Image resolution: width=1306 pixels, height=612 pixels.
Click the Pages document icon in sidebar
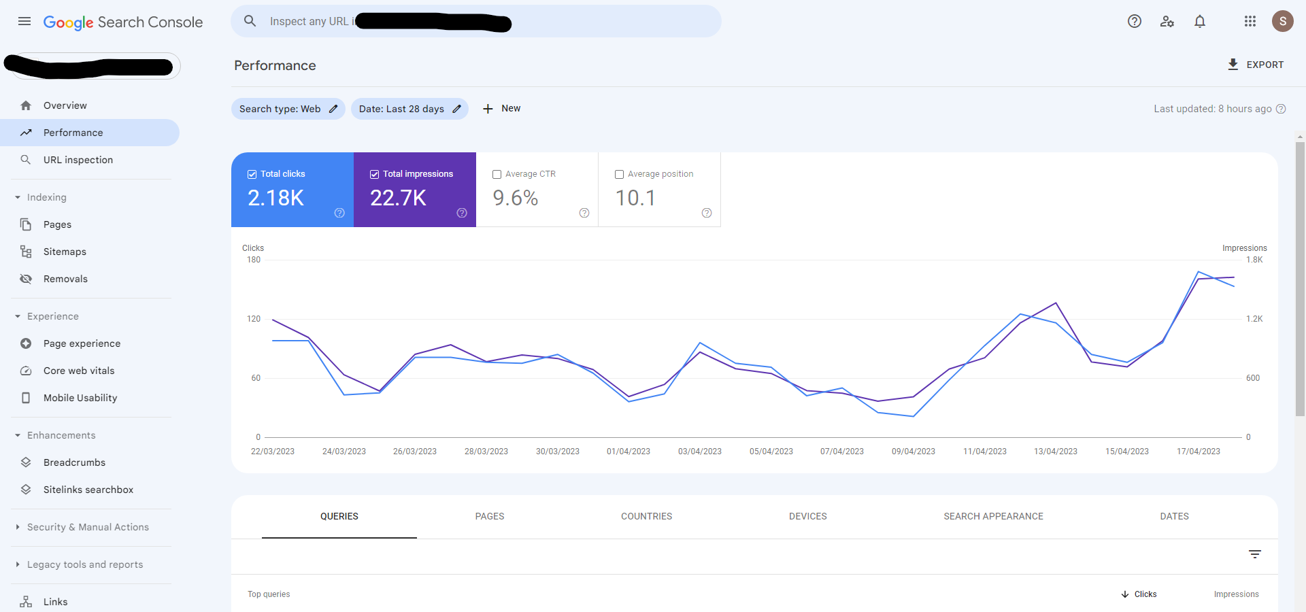coord(26,224)
